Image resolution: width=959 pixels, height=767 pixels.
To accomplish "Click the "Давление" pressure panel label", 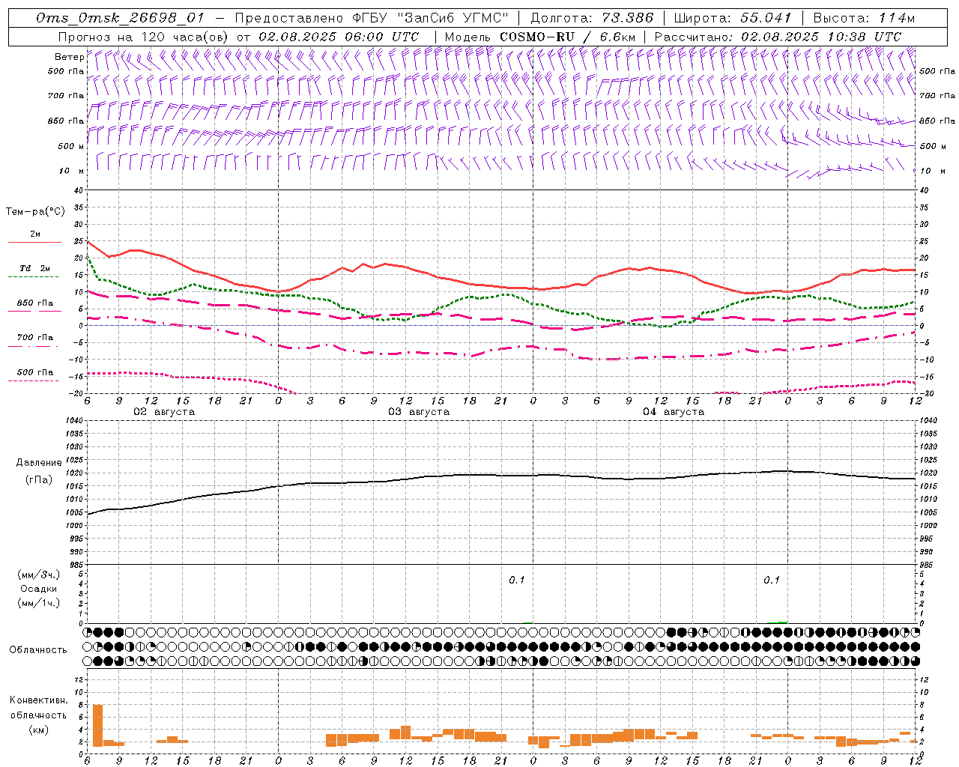I will tap(39, 463).
